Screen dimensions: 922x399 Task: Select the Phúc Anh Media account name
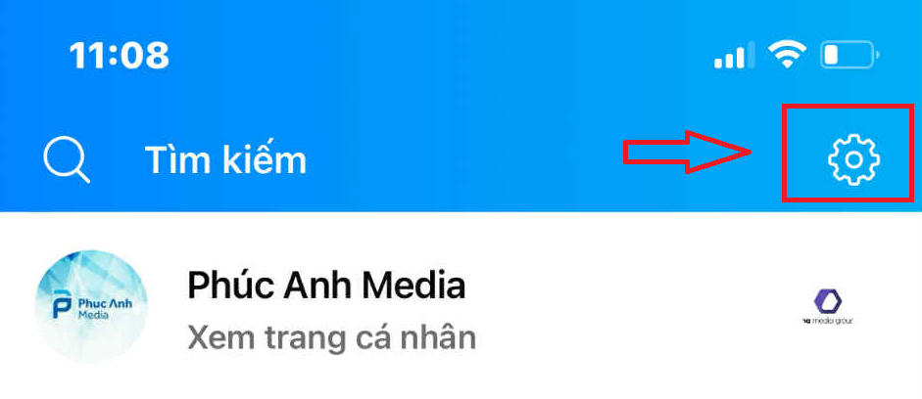(x=326, y=286)
